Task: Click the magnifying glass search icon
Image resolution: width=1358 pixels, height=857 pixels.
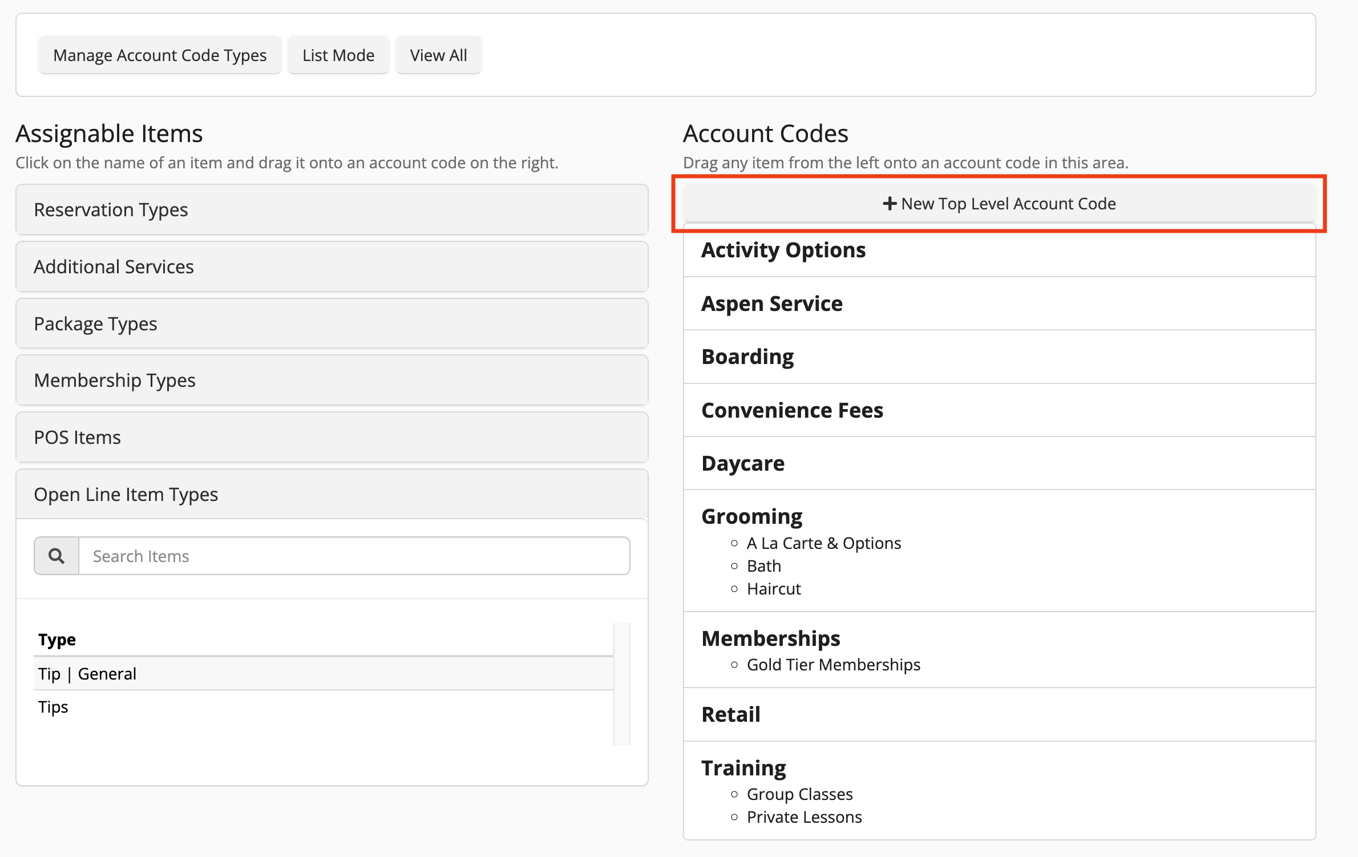Action: pyautogui.click(x=56, y=556)
